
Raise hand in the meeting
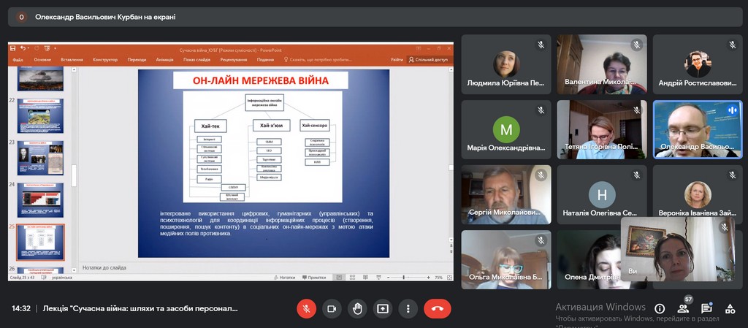pyautogui.click(x=357, y=308)
